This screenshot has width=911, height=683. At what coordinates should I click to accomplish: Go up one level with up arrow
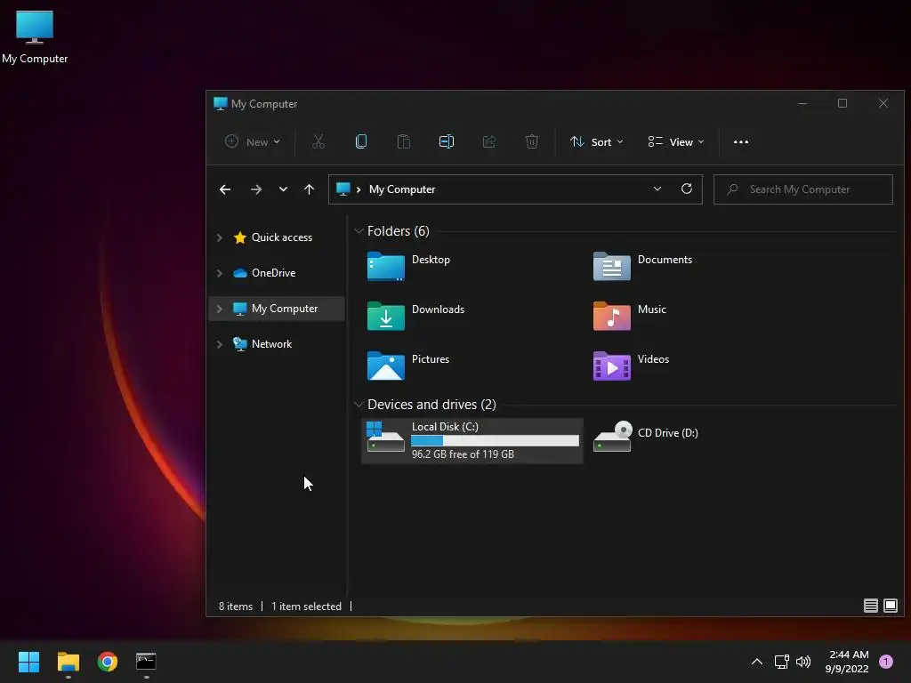(309, 189)
